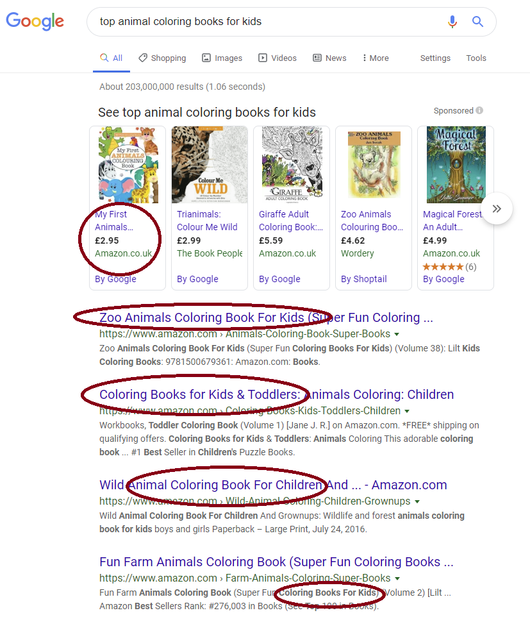Click By Google under Giraffe Adult Coloring Book
530x622 pixels.
click(279, 280)
